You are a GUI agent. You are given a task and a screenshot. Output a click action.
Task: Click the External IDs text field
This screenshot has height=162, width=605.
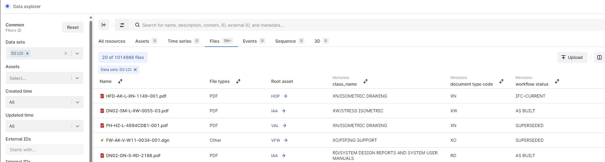click(x=45, y=150)
